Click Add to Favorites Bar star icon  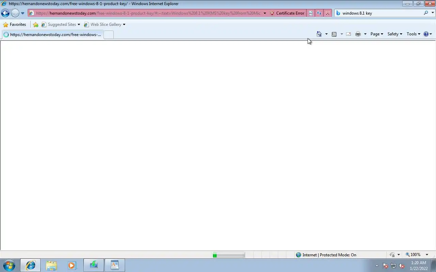click(x=36, y=24)
